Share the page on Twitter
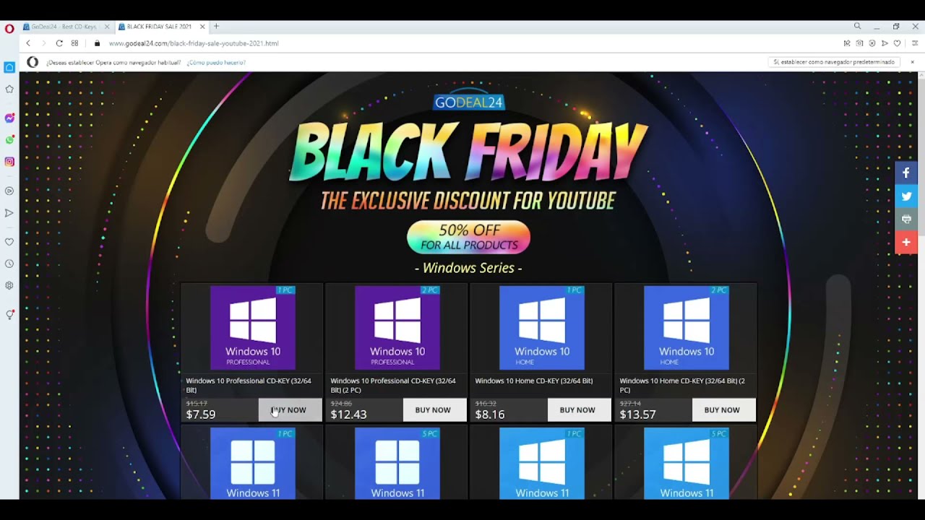 (906, 196)
